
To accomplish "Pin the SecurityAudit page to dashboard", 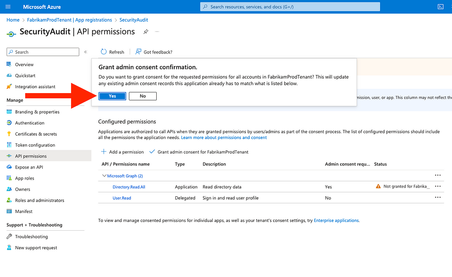I will click(x=146, y=32).
